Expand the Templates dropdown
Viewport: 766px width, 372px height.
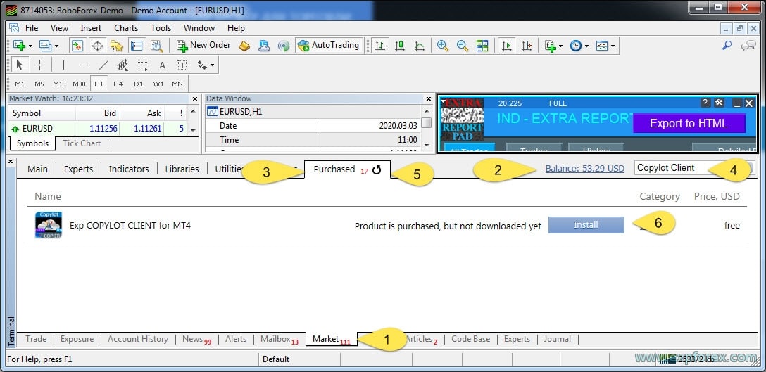[x=612, y=46]
